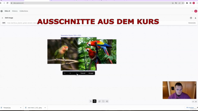Show next generation variation arrow
Image resolution: width=198 pixels, height=111 pixels.
pyautogui.click(x=76, y=73)
